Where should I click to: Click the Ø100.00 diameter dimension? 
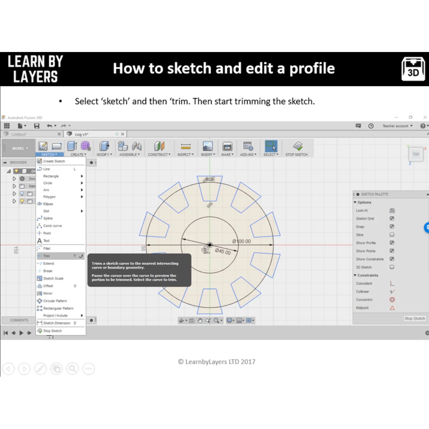242,241
